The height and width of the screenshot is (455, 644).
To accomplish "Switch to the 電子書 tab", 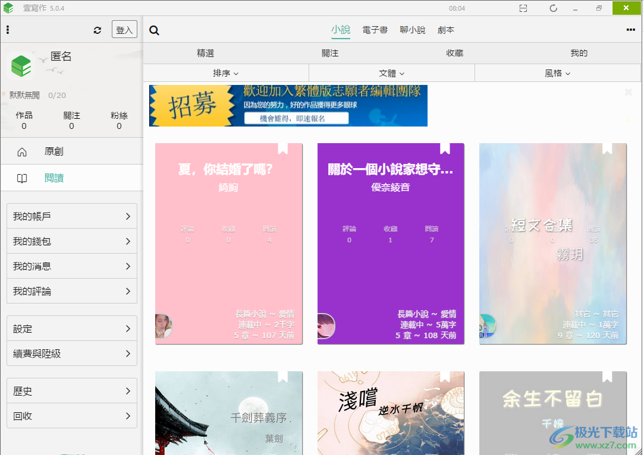I will (x=375, y=30).
